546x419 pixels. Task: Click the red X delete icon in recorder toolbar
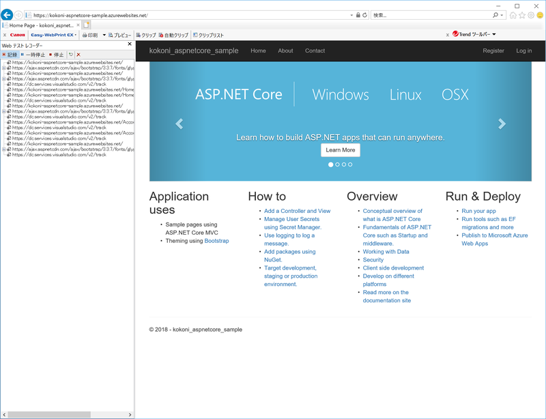[x=78, y=55]
